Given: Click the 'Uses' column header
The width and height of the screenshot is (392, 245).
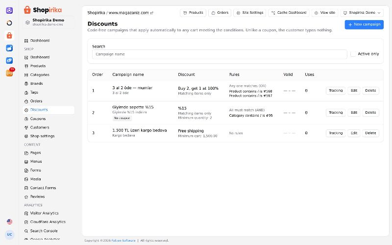Looking at the screenshot, I should point(310,74).
